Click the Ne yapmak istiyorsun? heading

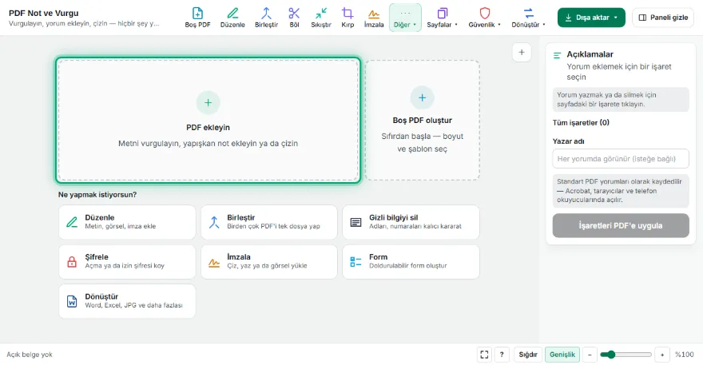pos(97,195)
